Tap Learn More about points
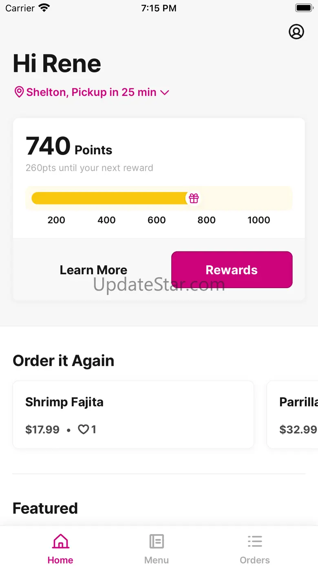Image resolution: width=318 pixels, height=566 pixels. click(93, 270)
